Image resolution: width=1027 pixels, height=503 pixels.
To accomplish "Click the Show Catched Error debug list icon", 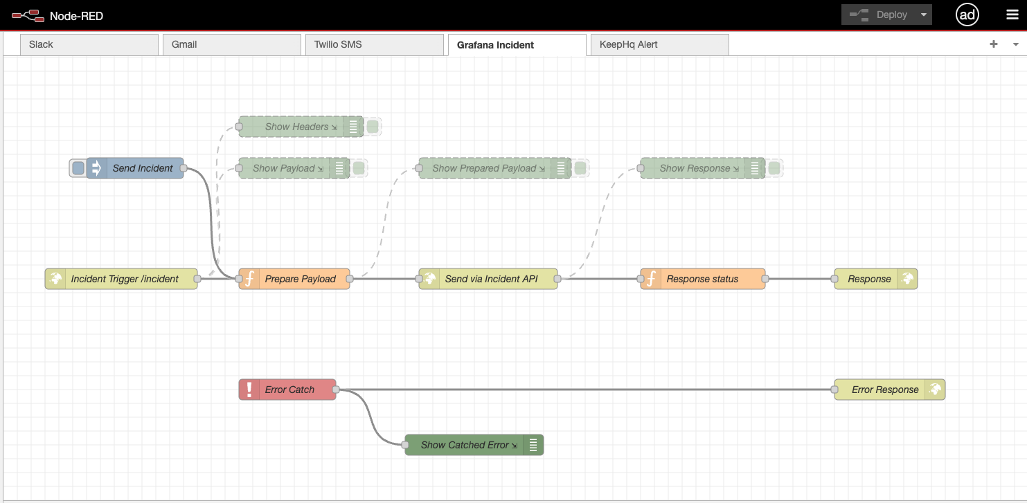I will pos(533,445).
